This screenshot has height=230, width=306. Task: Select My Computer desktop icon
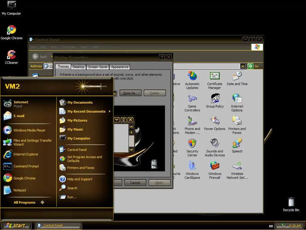(11, 8)
